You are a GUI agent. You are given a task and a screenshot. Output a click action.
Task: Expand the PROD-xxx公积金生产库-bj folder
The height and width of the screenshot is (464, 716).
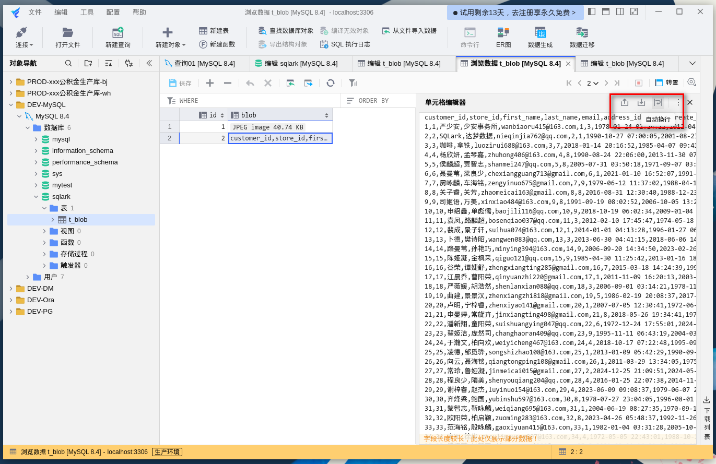11,82
